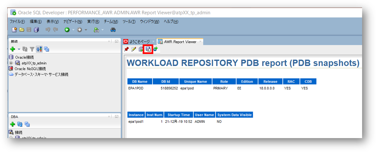Click the red-highlighted save report icon

pos(148,49)
